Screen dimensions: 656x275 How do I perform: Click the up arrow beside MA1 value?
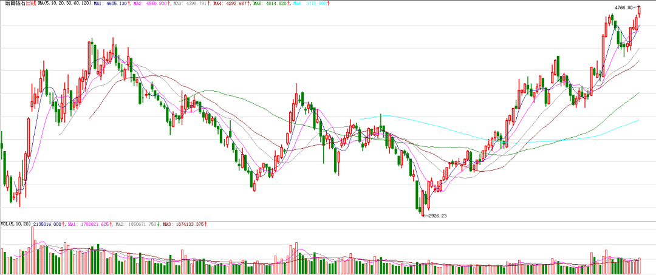(x=132, y=4)
